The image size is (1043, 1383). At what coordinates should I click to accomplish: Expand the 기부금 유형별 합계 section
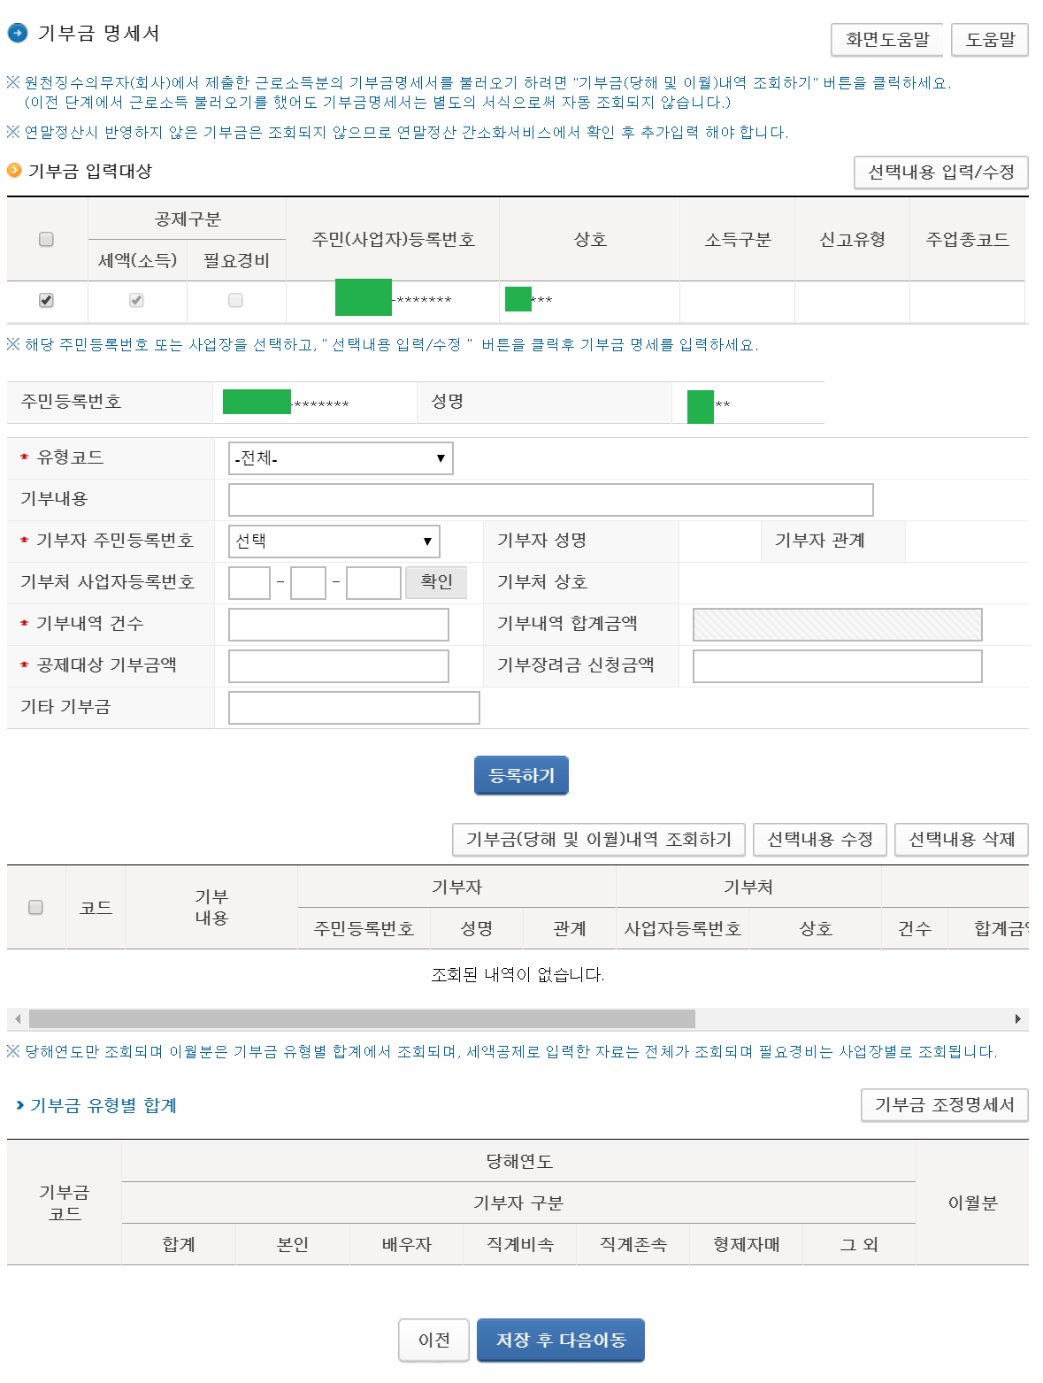pyautogui.click(x=96, y=1105)
